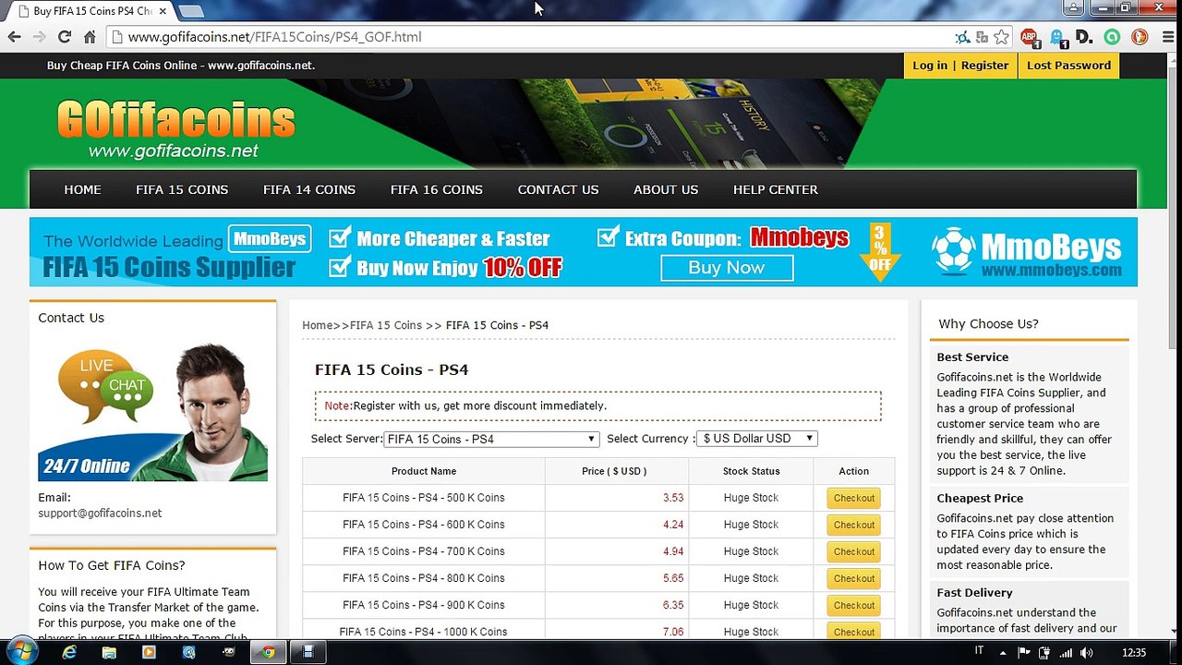This screenshot has height=665, width=1182.
Task: Open the Select Currency dropdown
Action: pyautogui.click(x=757, y=439)
